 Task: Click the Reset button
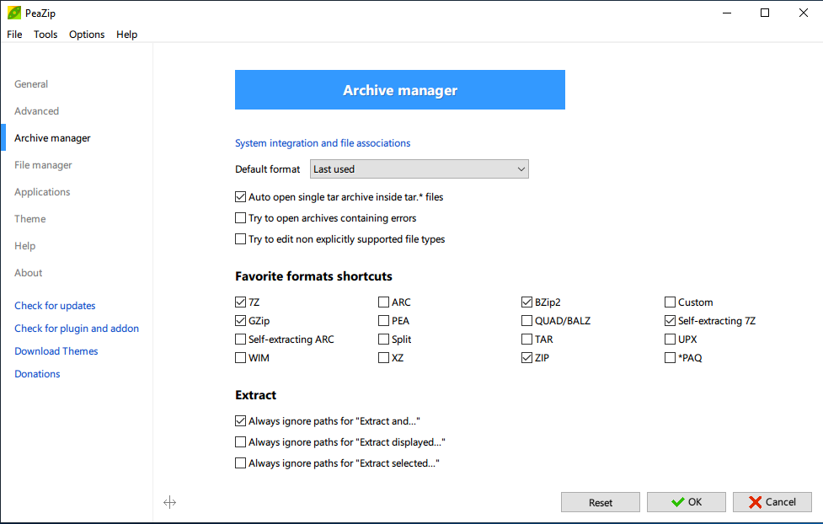(x=601, y=502)
